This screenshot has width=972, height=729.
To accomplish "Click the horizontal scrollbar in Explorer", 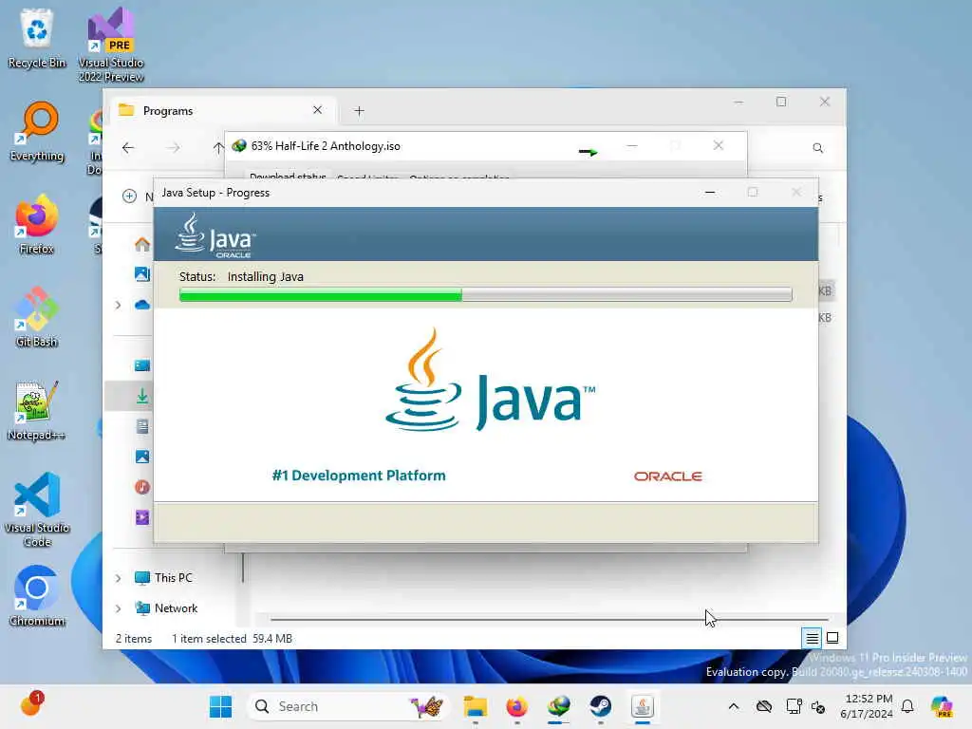I will pyautogui.click(x=550, y=619).
